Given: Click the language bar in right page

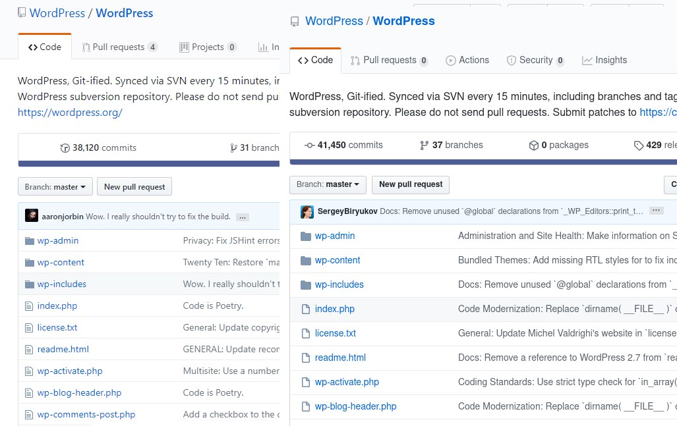Looking at the screenshot, I should click(484, 162).
